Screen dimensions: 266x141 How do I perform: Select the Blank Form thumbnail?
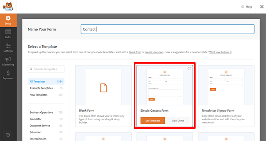point(103,86)
